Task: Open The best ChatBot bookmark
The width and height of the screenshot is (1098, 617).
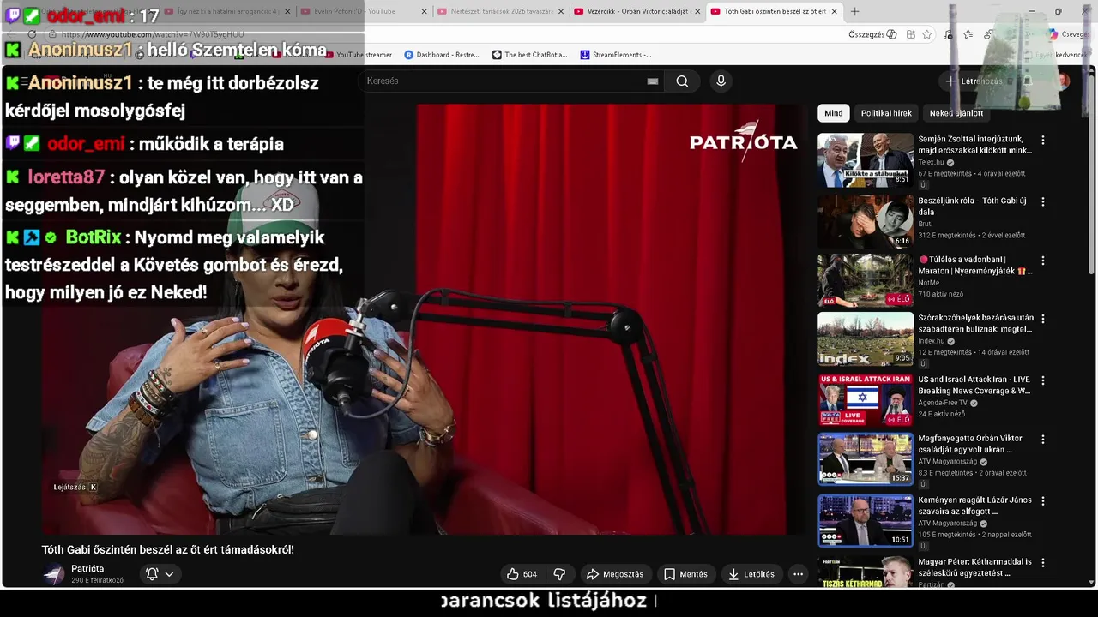Action: [529, 55]
